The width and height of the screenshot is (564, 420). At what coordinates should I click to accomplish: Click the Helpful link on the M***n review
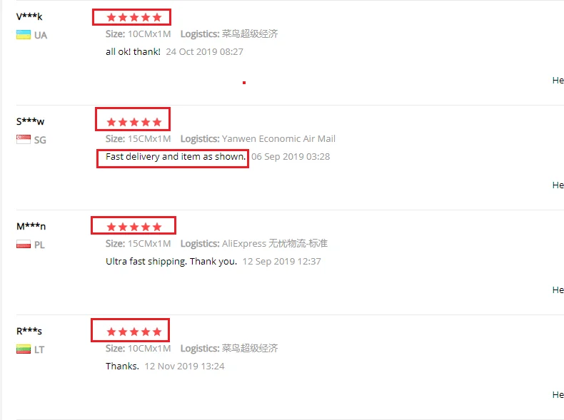point(558,290)
